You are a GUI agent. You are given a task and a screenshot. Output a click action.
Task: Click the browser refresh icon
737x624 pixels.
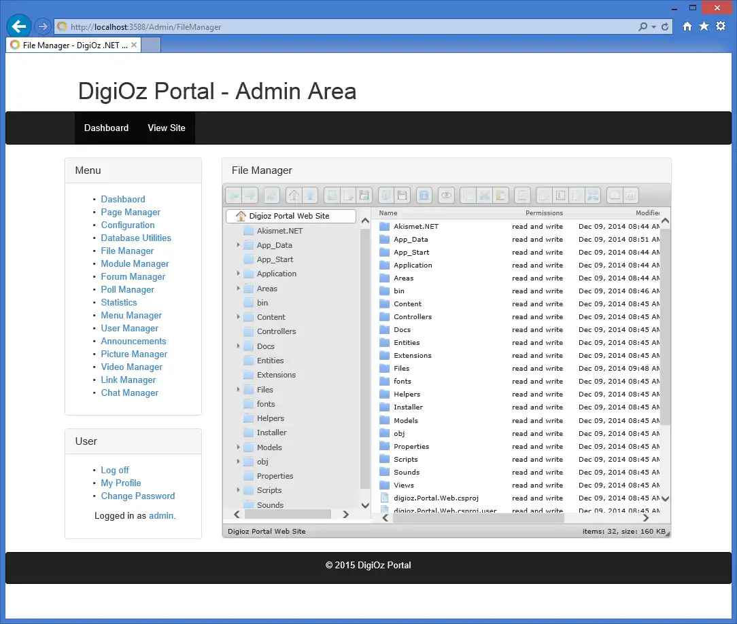[665, 26]
